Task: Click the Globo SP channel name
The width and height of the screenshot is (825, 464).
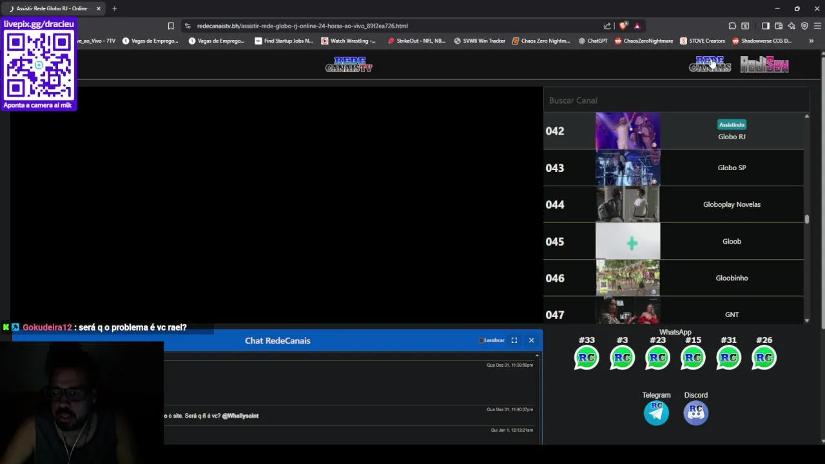Action: [x=732, y=168]
